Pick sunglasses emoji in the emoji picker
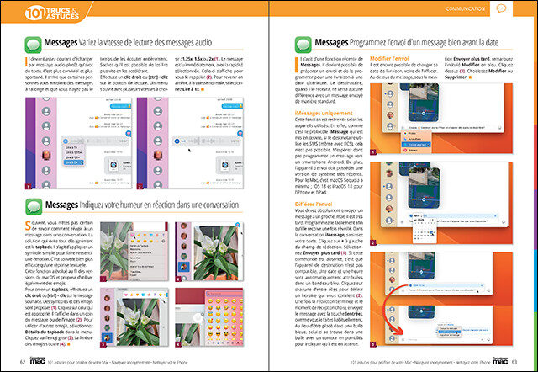 (x=218, y=334)
